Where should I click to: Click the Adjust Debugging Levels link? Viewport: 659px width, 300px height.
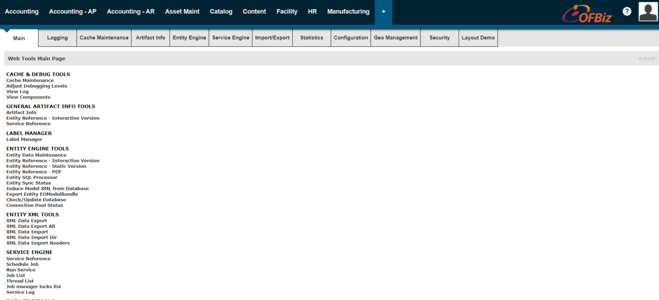click(x=36, y=86)
